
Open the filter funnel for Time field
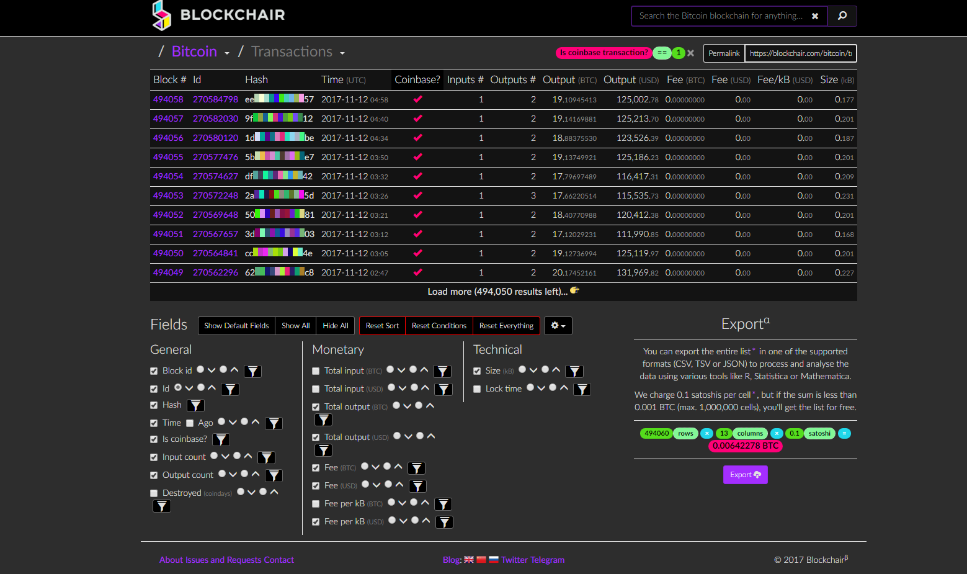(x=274, y=424)
